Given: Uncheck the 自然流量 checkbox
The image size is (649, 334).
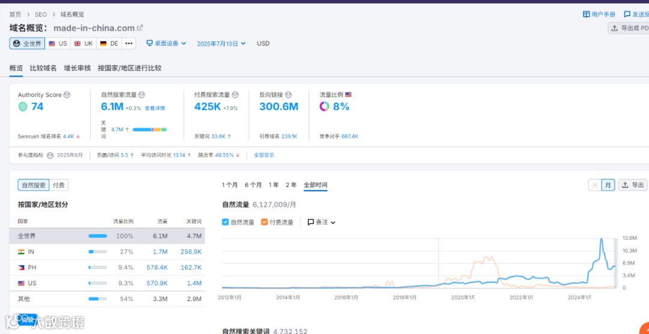Looking at the screenshot, I should point(225,222).
